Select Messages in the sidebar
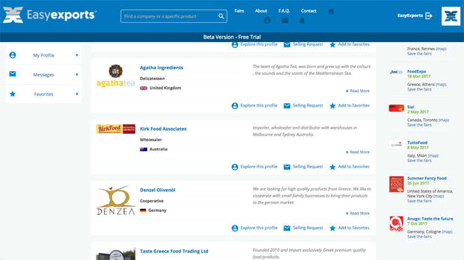 click(x=43, y=75)
